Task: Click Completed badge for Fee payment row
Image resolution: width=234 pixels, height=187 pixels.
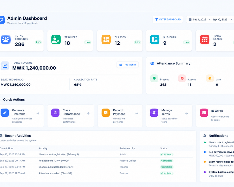Action: tap(167, 161)
